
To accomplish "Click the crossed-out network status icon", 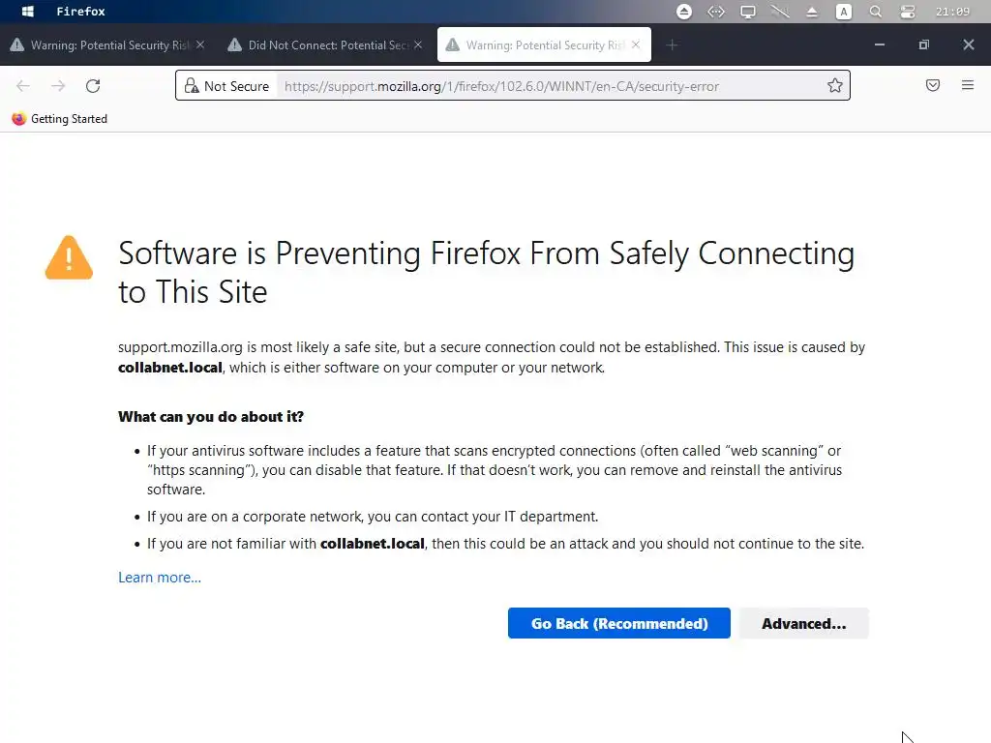I will pyautogui.click(x=780, y=12).
